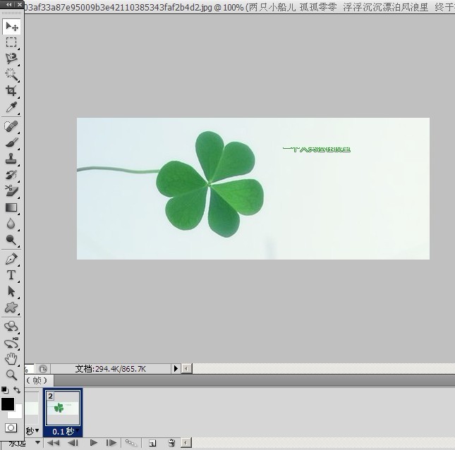
Task: Select the partially visible frame 1 thumbnail
Action: point(32,408)
